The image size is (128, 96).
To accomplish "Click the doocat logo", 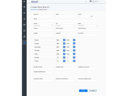I will (35, 2).
